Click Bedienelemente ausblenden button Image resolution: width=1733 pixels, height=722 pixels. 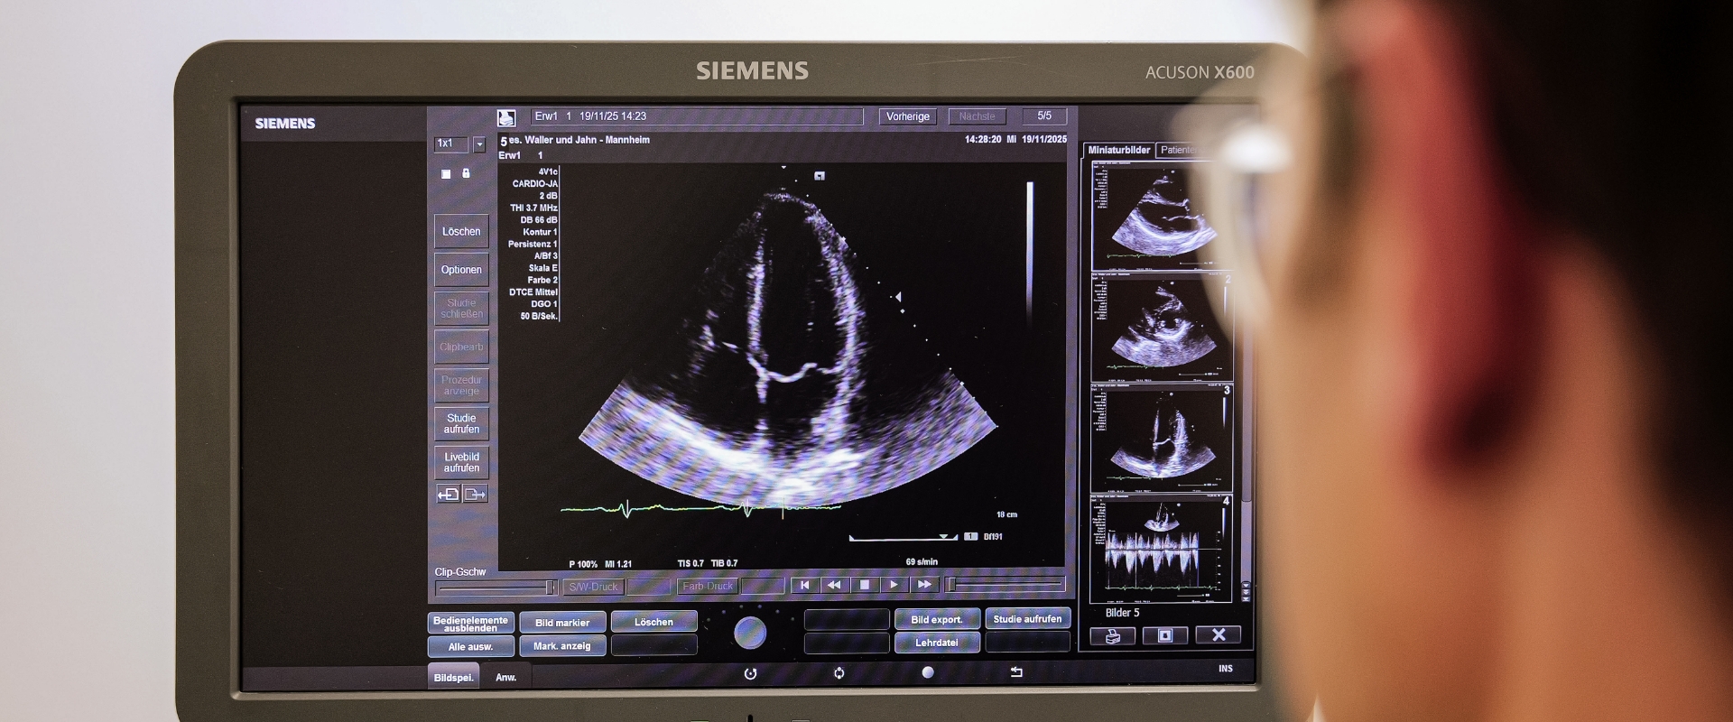pyautogui.click(x=470, y=623)
